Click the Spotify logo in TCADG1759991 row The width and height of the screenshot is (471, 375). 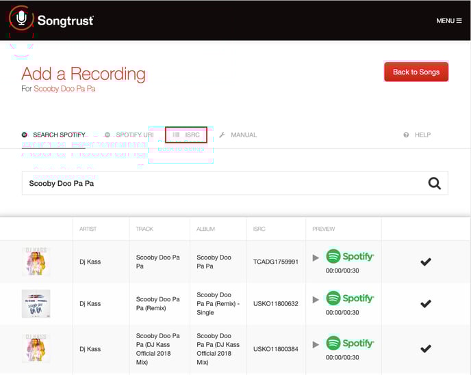(350, 256)
